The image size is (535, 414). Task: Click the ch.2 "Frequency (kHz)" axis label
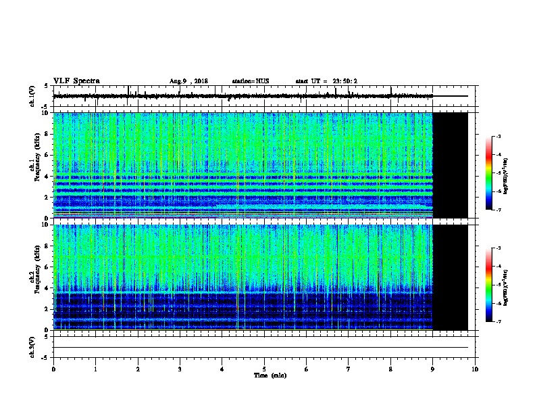[37, 269]
